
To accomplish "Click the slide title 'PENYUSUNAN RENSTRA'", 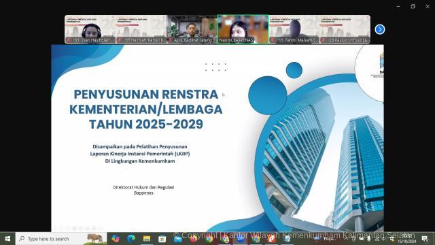I will [x=146, y=94].
